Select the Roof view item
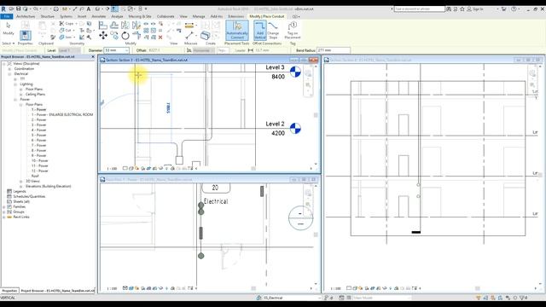546x307 pixels. (35, 177)
